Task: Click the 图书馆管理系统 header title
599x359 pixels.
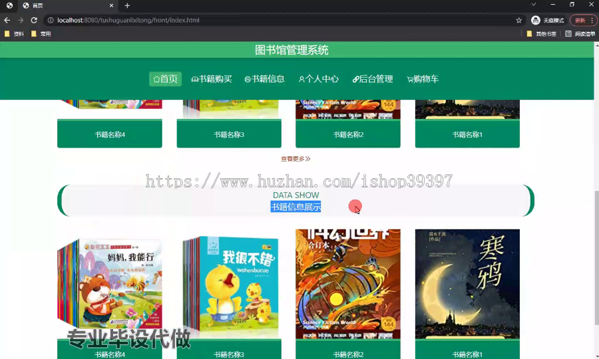Action: pos(292,50)
